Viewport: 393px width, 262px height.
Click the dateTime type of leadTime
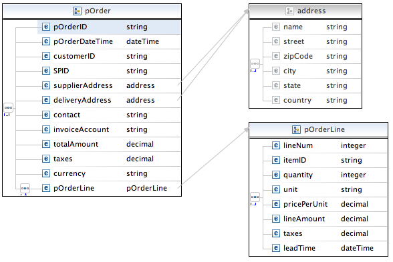(x=357, y=248)
